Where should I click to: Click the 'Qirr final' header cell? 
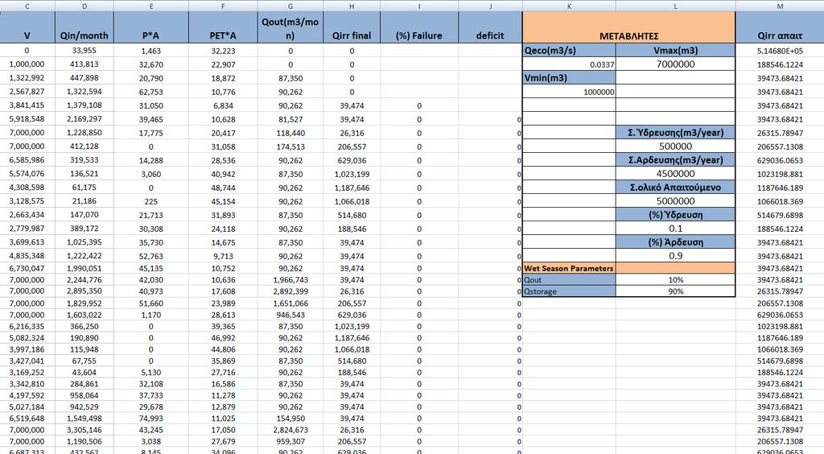point(352,27)
